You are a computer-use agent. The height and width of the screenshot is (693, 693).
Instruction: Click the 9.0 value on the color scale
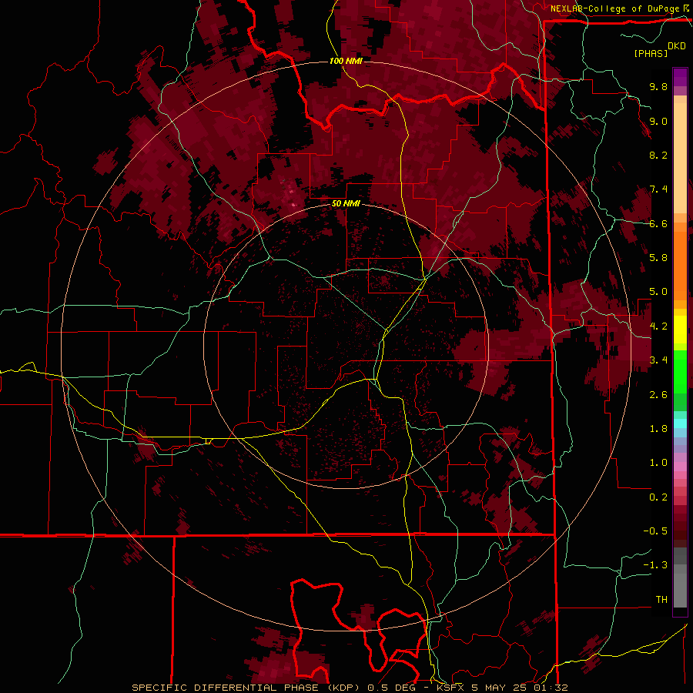[658, 121]
